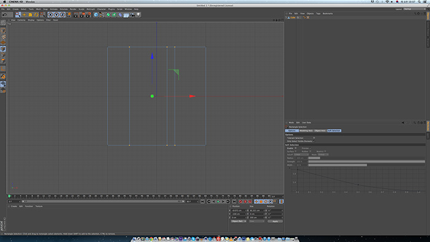This screenshot has height=242, width=430.
Task: Click Render View icon
Action: pyautogui.click(x=76, y=15)
